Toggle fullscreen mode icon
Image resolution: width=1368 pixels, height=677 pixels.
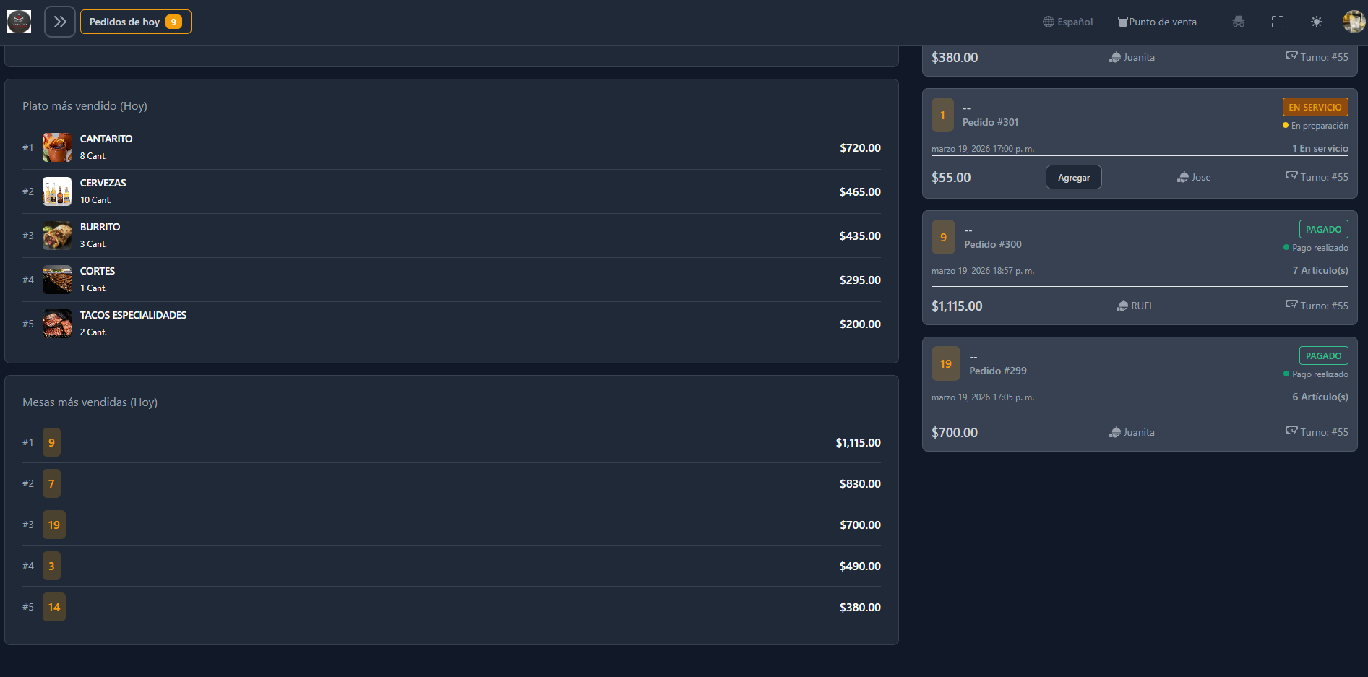pos(1277,22)
